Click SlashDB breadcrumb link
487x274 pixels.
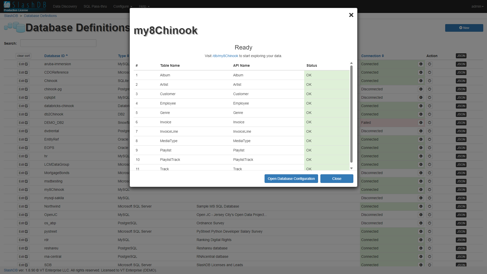pyautogui.click(x=11, y=16)
